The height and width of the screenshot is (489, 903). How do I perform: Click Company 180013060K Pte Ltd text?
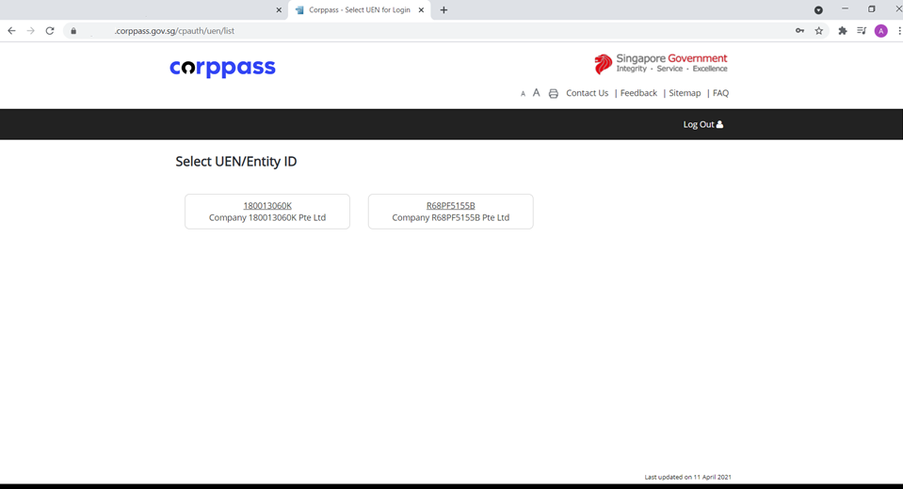click(267, 217)
